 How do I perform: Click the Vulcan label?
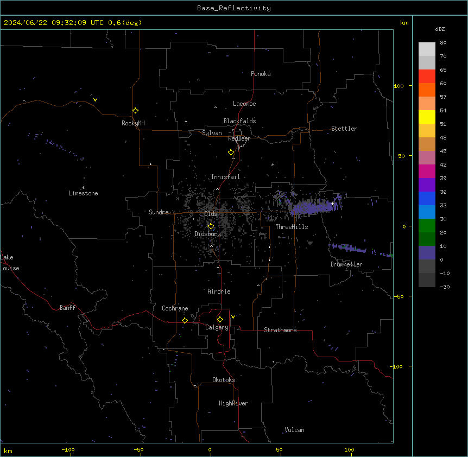(x=294, y=430)
